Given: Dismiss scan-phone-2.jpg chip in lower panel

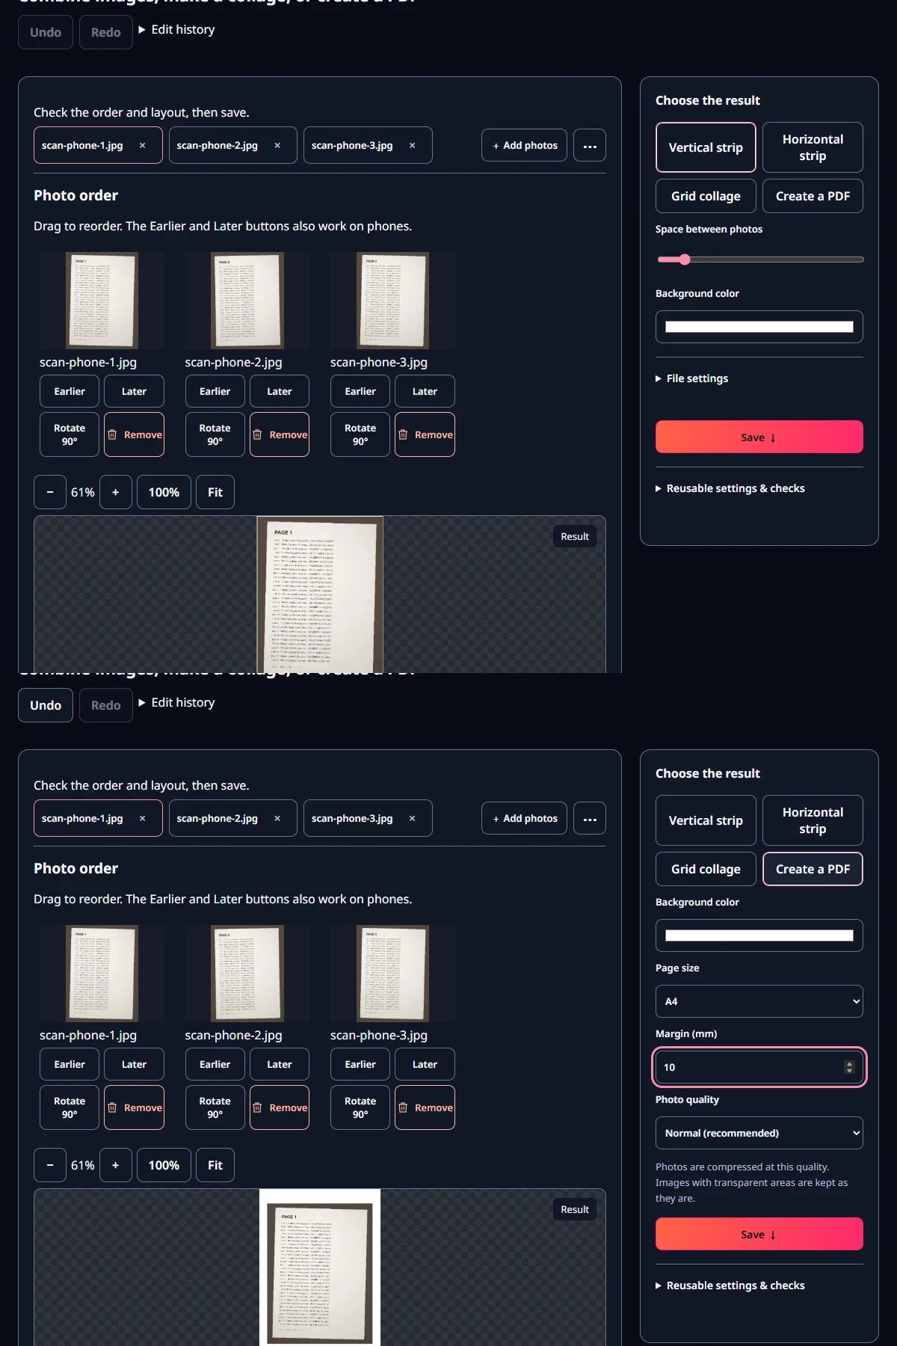Looking at the screenshot, I should tap(277, 819).
